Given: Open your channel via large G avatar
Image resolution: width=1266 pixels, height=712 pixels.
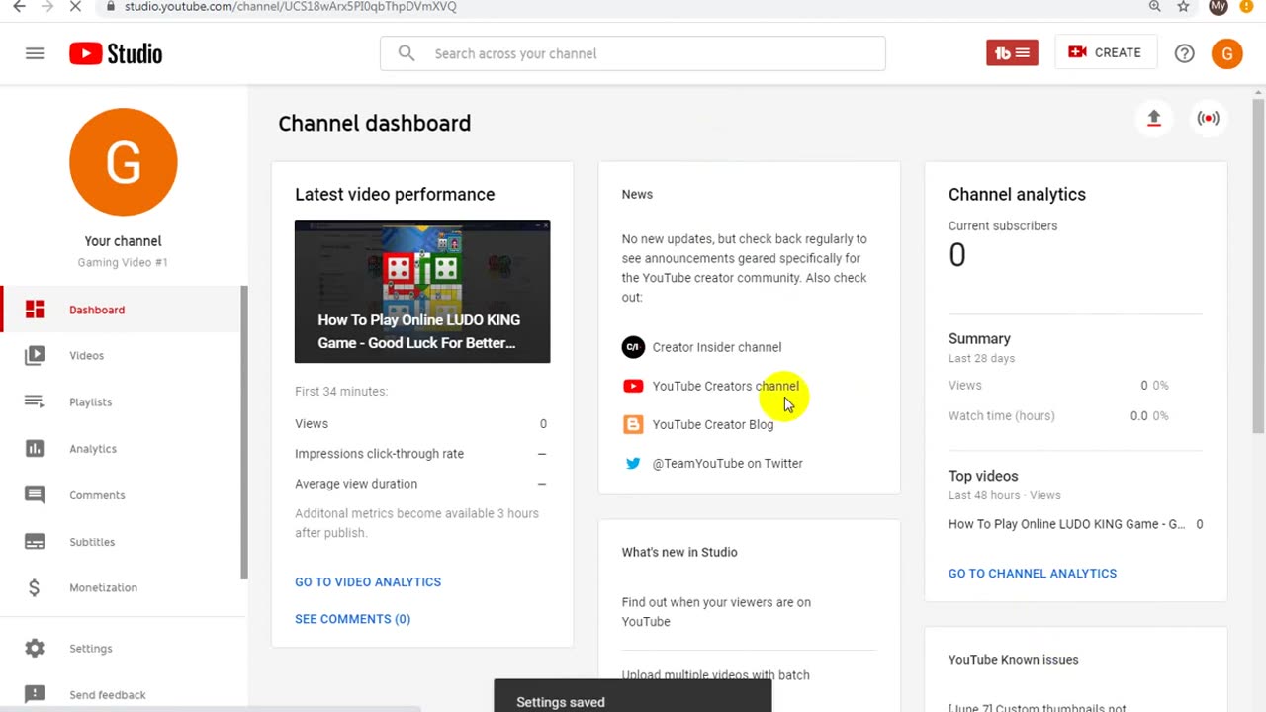Looking at the screenshot, I should tap(124, 162).
